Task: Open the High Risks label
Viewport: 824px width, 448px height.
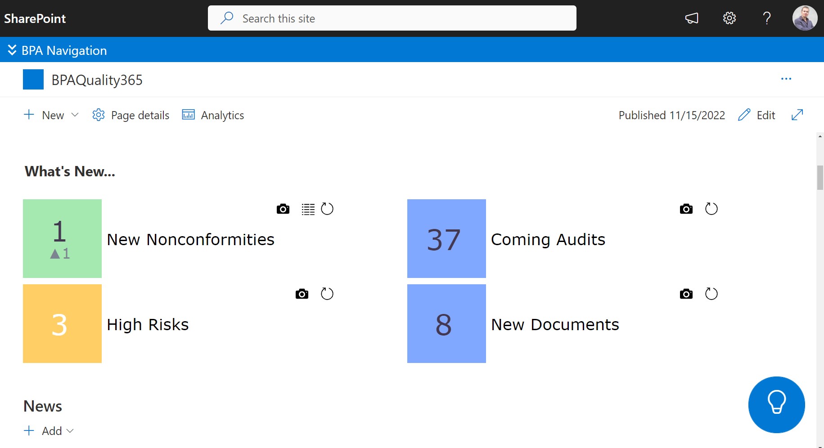Action: pyautogui.click(x=148, y=324)
